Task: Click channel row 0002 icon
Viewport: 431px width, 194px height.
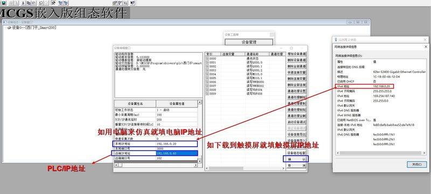Action: [207, 66]
